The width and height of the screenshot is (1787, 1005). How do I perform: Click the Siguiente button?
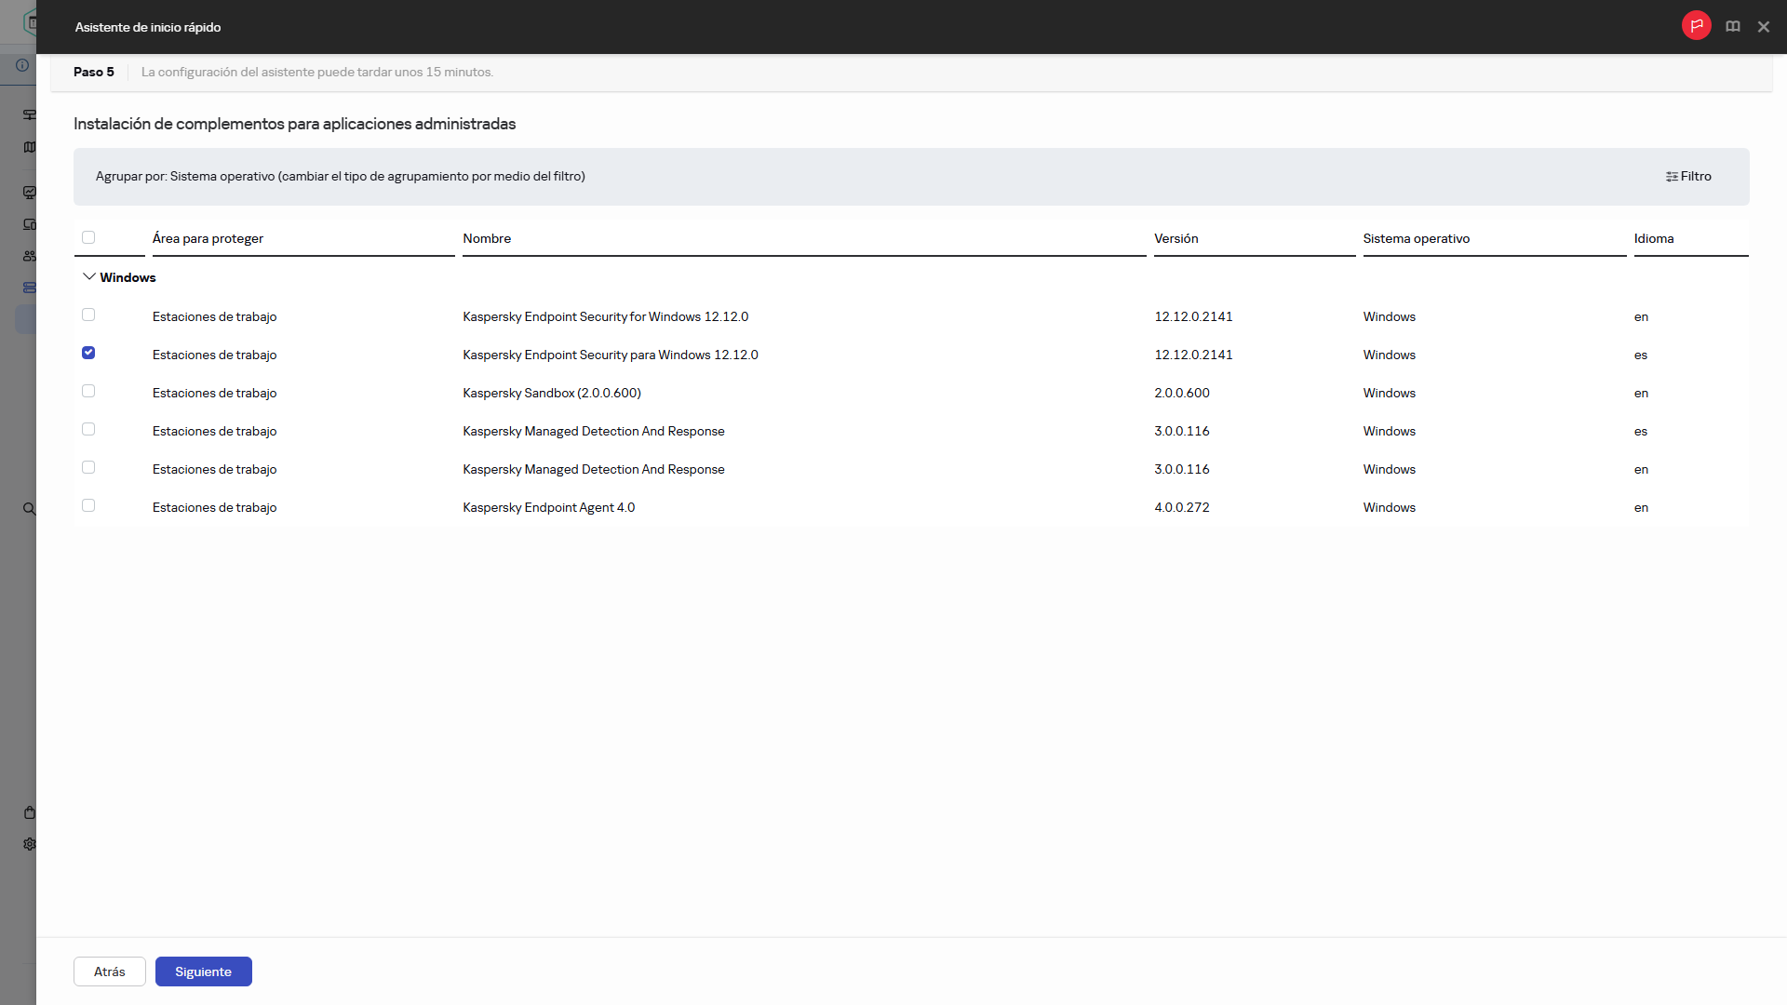203,971
